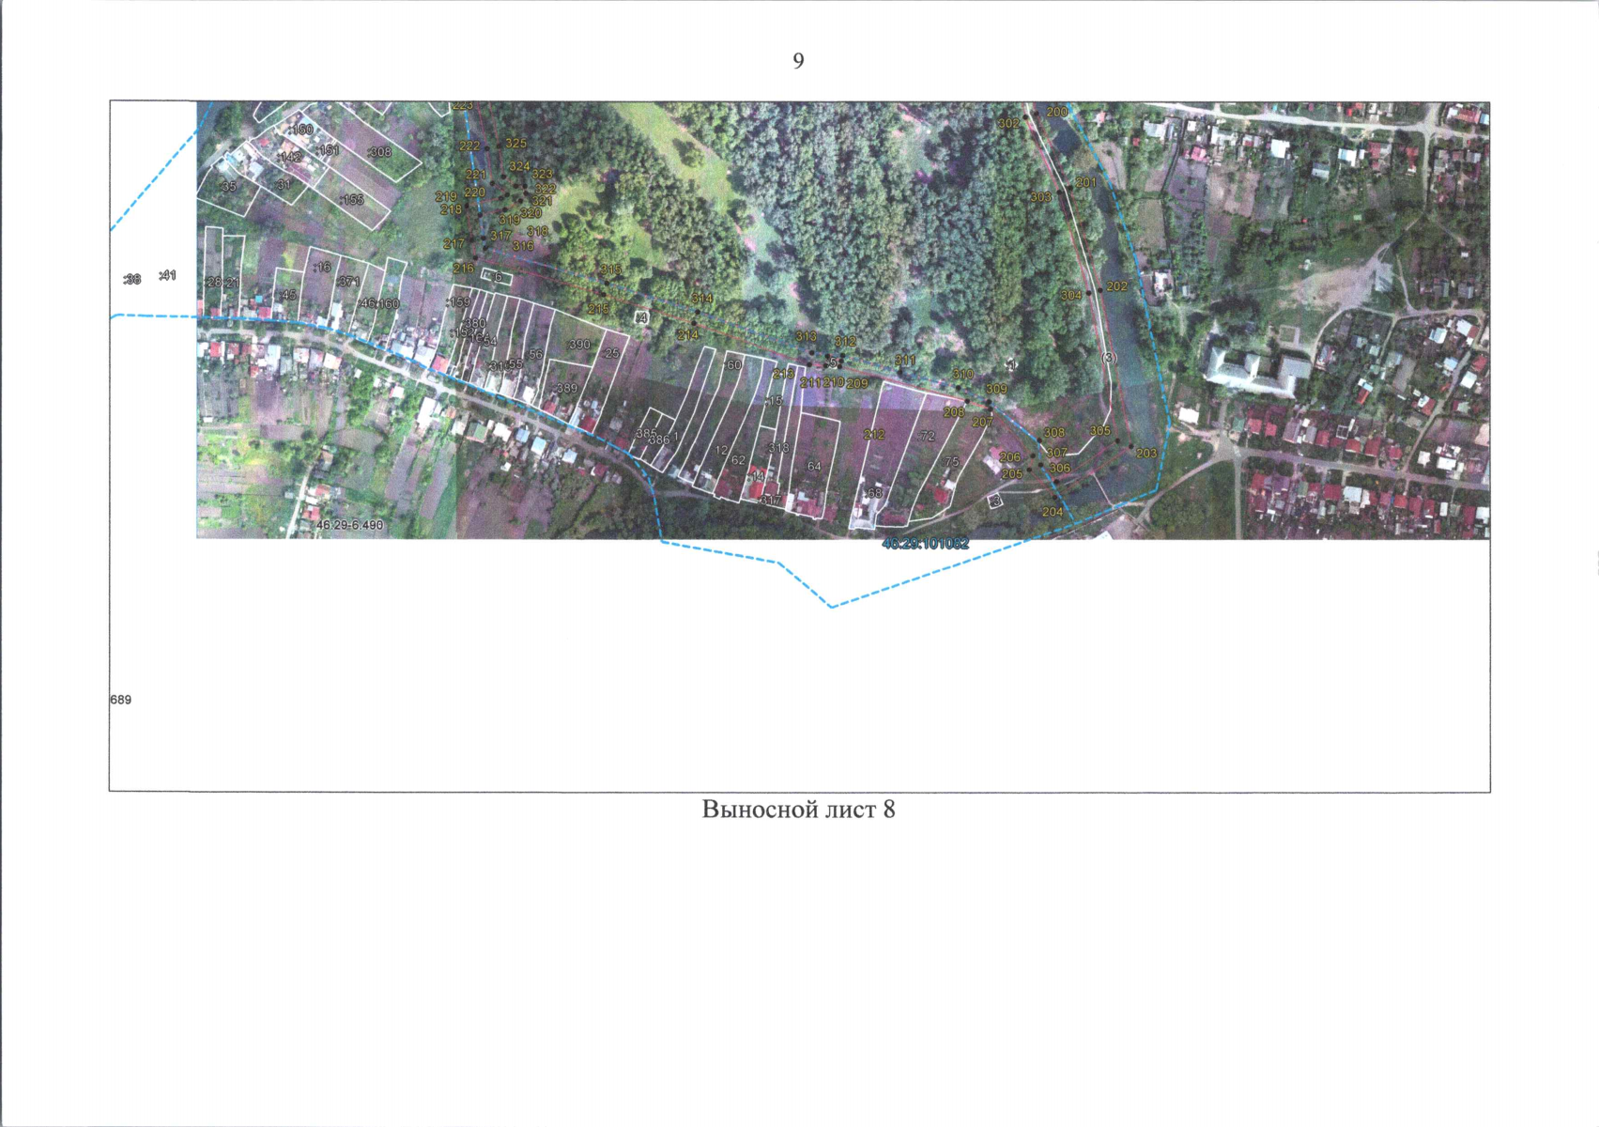
Task: Click boundary point label 203
Action: (x=1146, y=454)
